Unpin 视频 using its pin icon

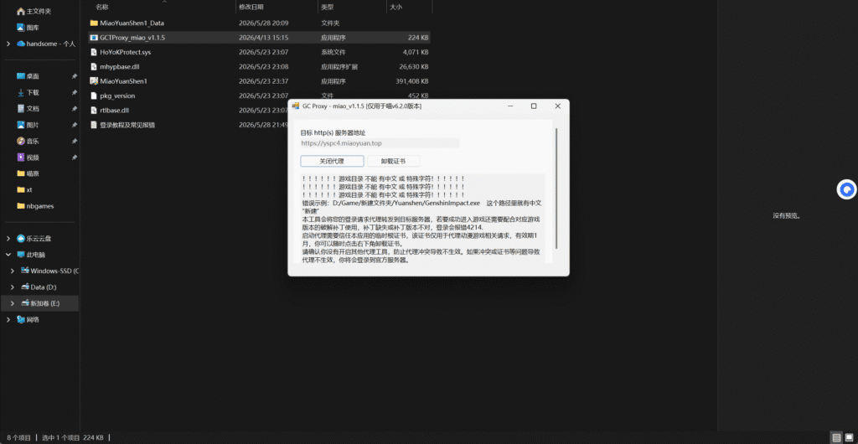pyautogui.click(x=74, y=157)
